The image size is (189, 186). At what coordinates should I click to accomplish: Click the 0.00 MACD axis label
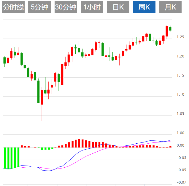pos(180,145)
